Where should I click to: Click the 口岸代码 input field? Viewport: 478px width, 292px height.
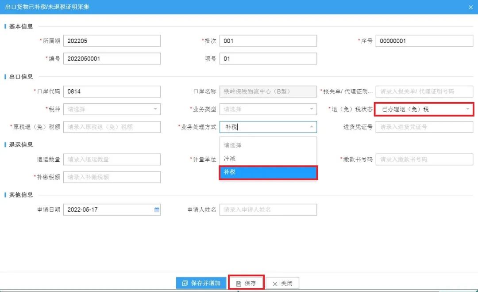point(112,91)
